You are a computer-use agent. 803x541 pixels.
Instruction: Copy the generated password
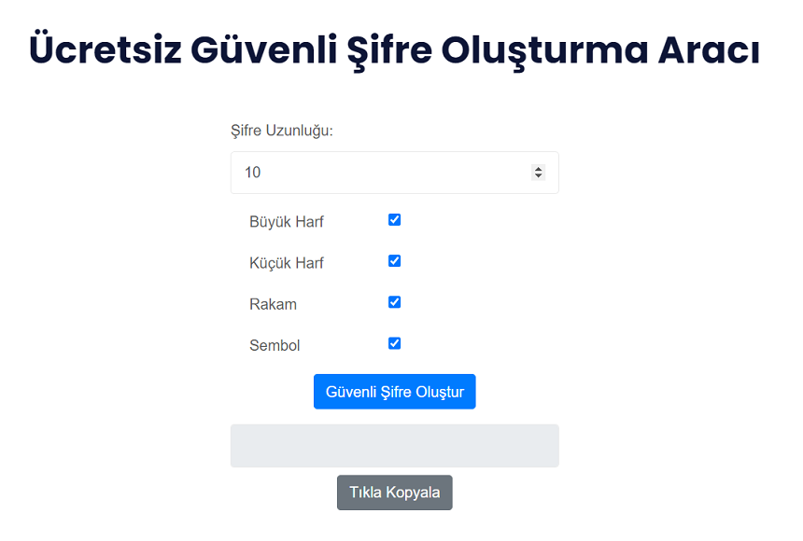click(x=394, y=492)
